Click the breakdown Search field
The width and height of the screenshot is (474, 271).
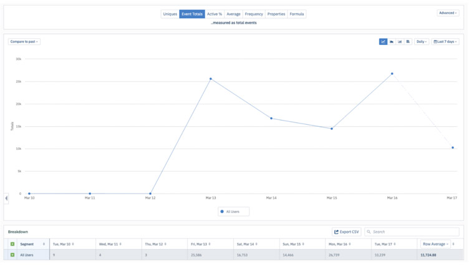(x=412, y=232)
